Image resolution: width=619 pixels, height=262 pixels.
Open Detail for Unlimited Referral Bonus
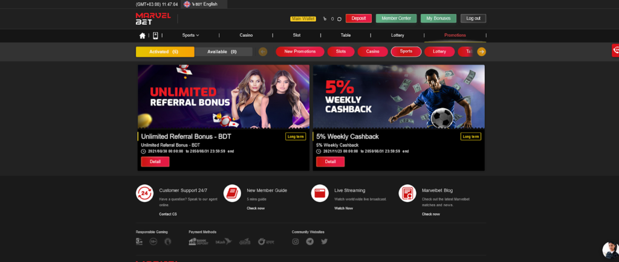(x=155, y=162)
